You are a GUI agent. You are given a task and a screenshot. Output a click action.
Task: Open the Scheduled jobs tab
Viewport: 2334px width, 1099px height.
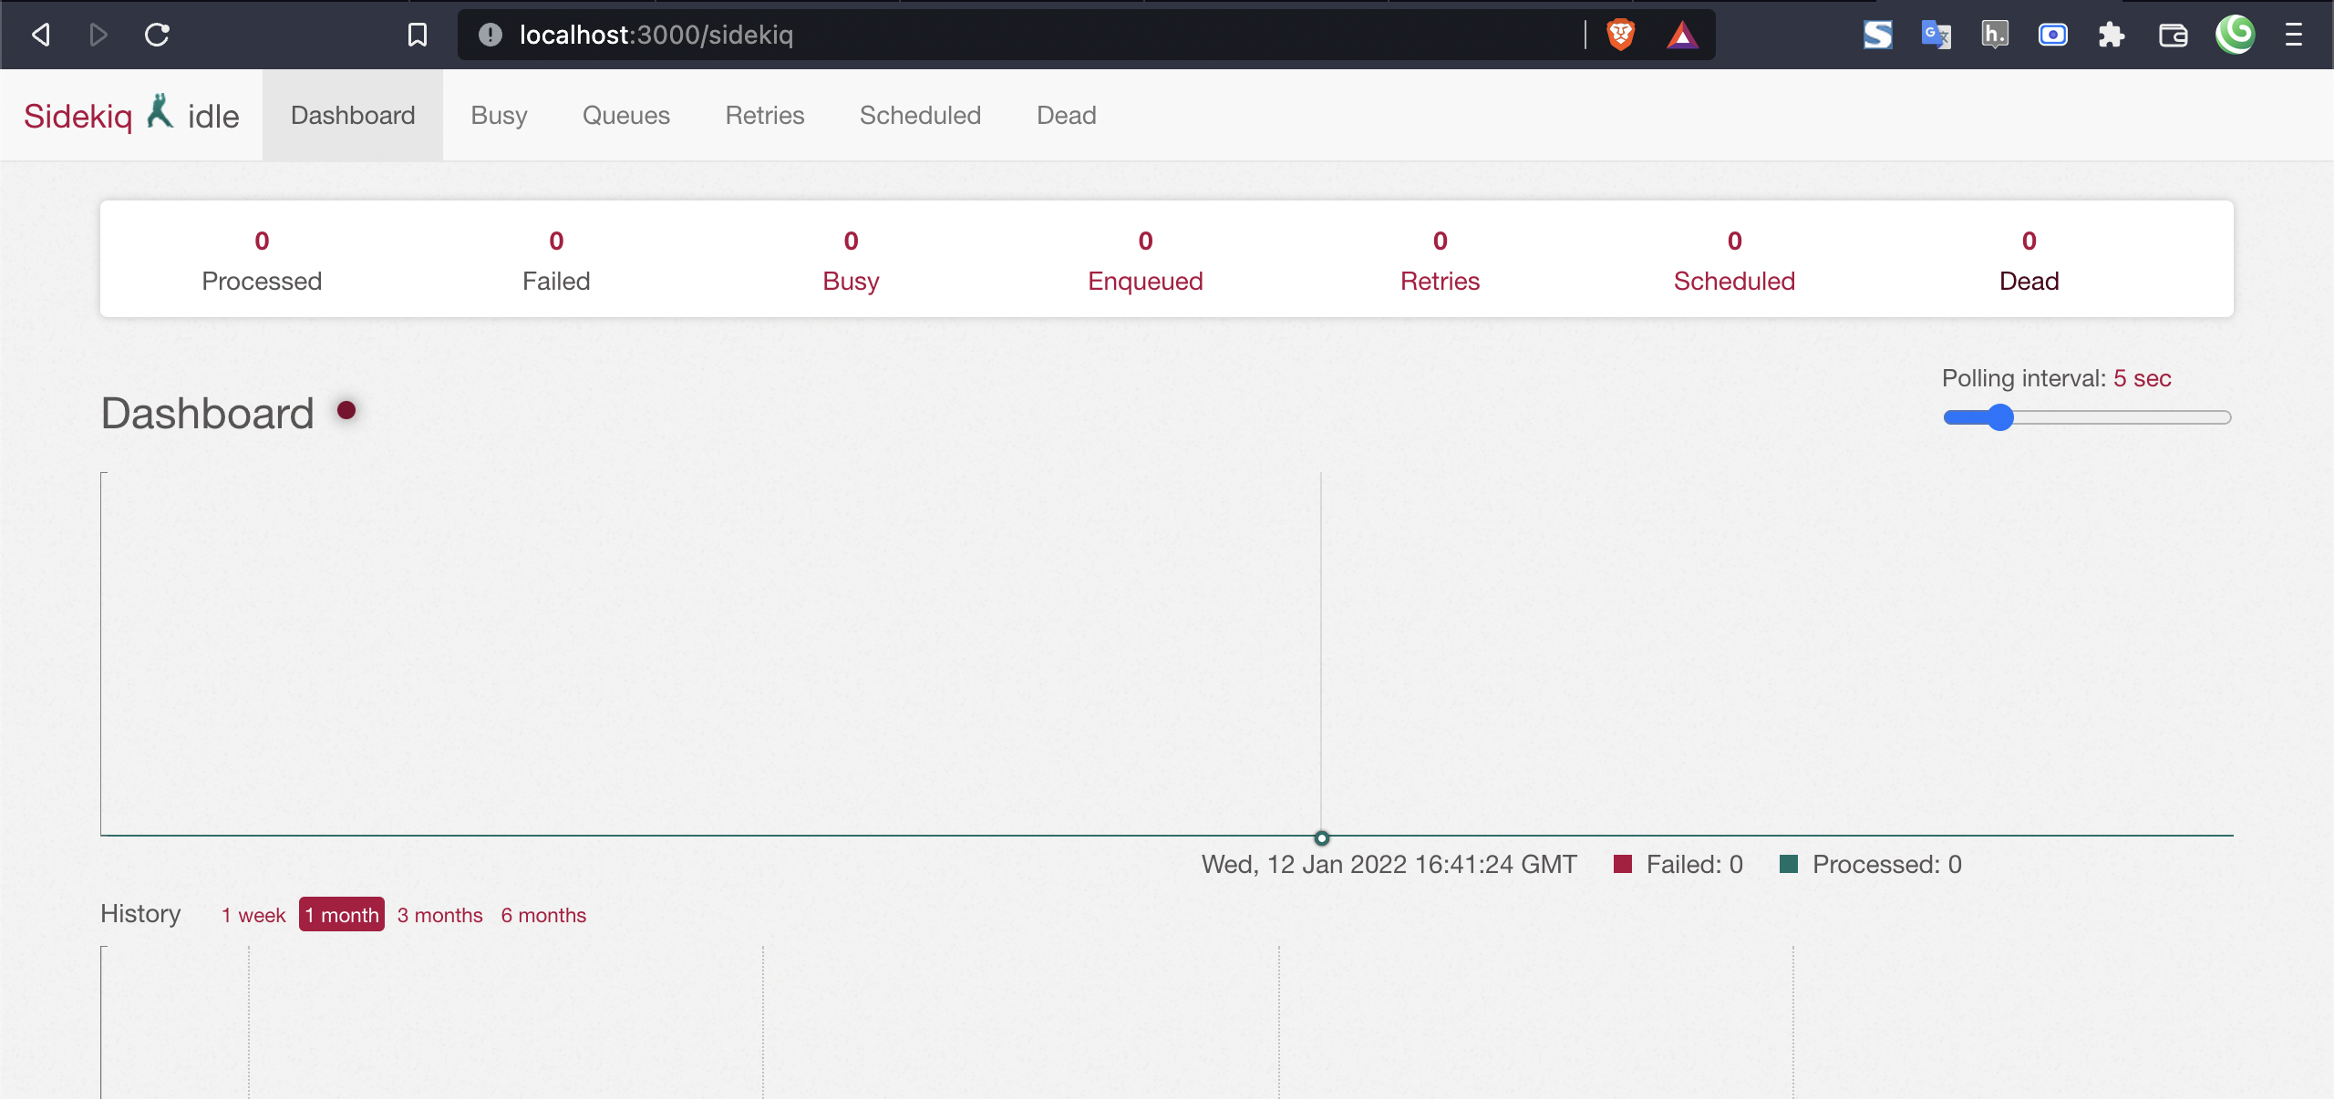coord(920,115)
